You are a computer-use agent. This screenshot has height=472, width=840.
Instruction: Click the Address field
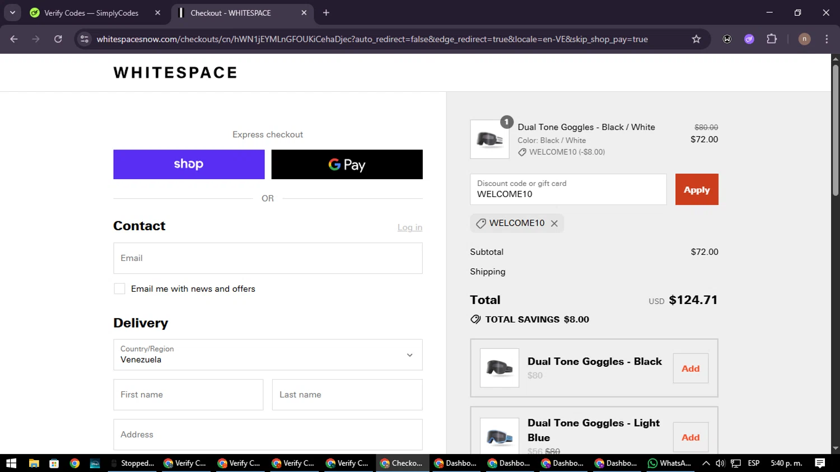point(268,434)
